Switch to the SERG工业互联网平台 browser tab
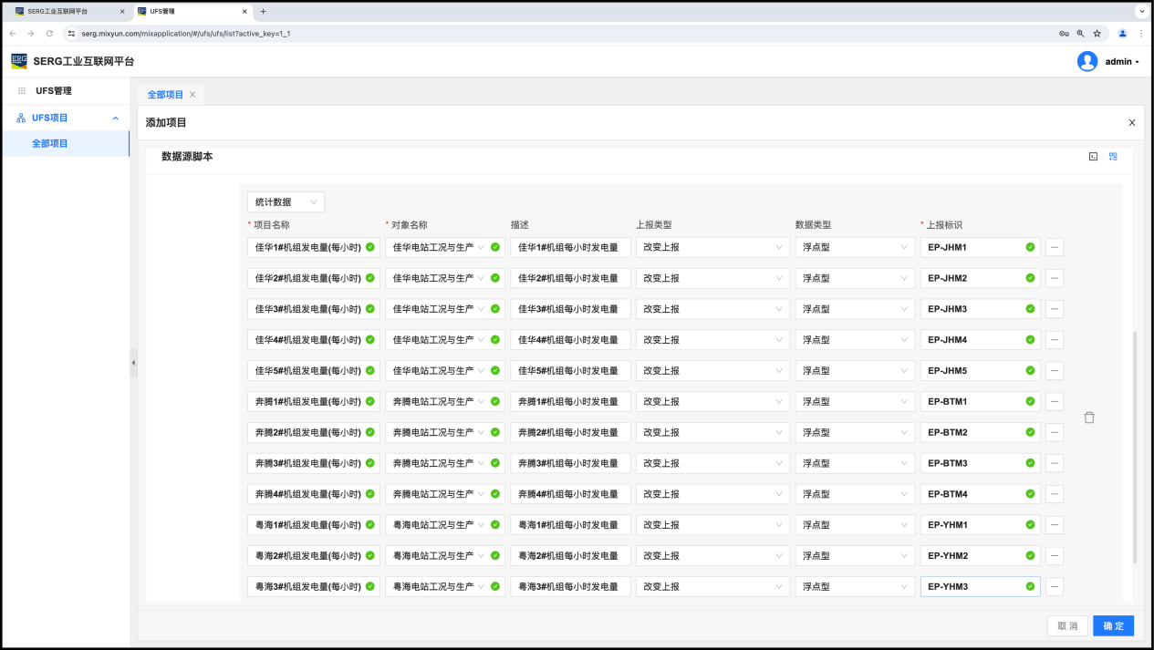 pos(64,12)
